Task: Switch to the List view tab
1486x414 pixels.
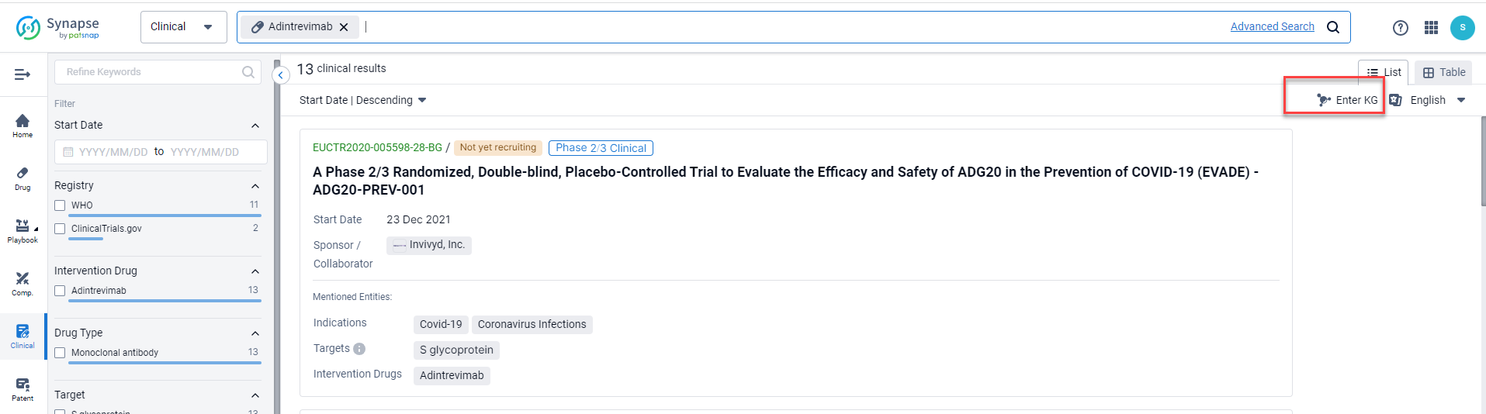Action: 1384,72
